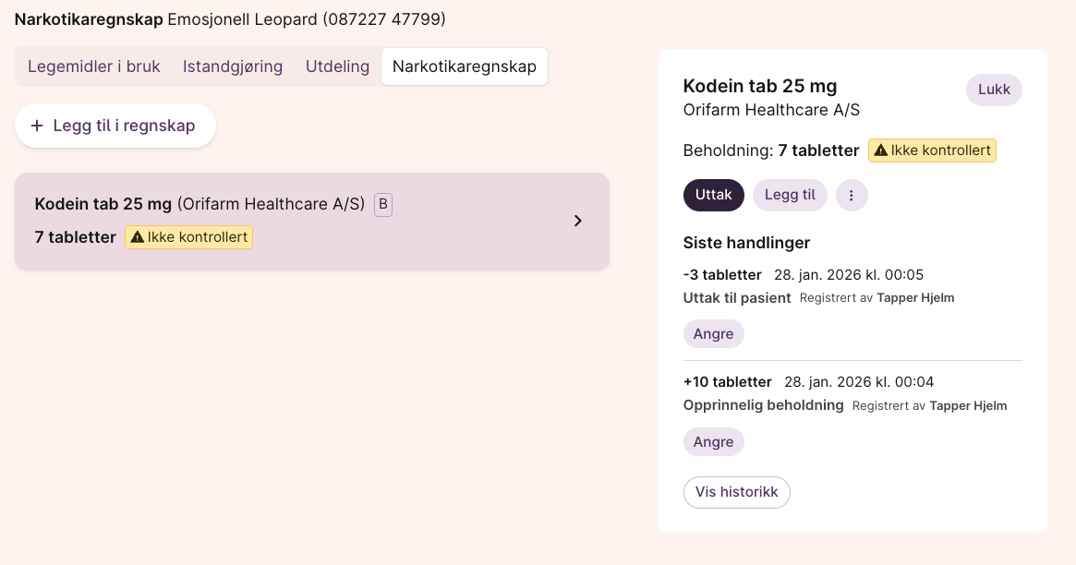The height and width of the screenshot is (565, 1076).
Task: Click the Legg til button in panel
Action: pyautogui.click(x=790, y=195)
